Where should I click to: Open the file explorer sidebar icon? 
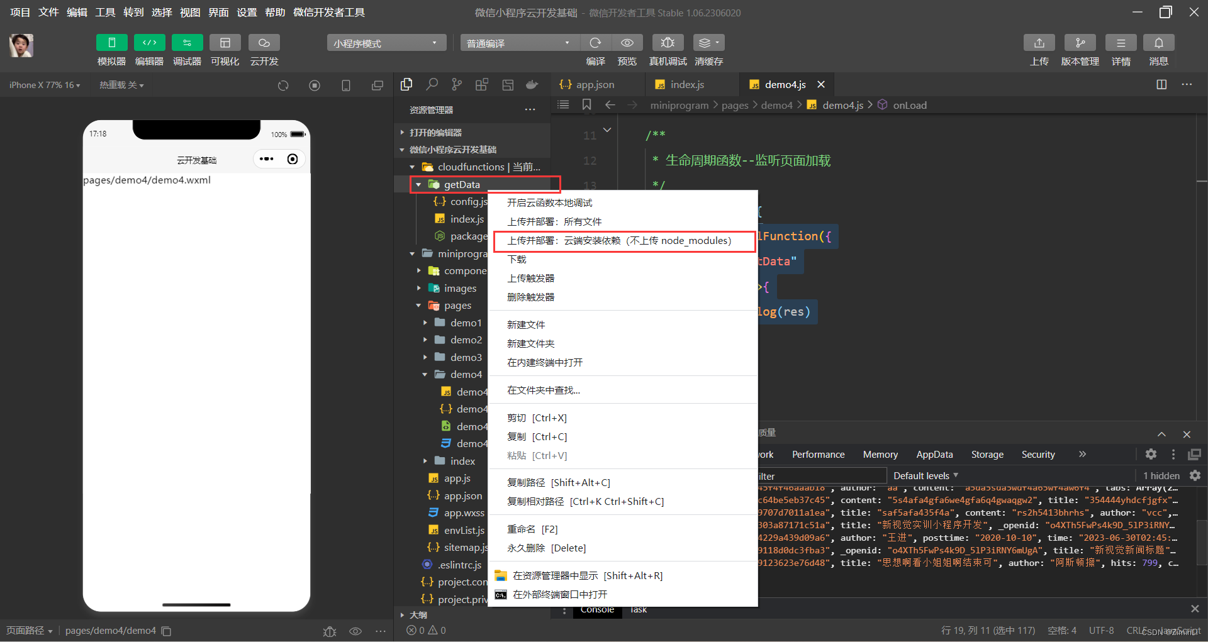tap(406, 84)
